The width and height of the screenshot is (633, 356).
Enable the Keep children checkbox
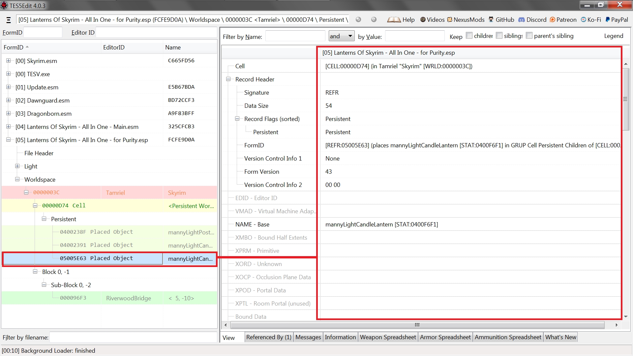pos(469,36)
